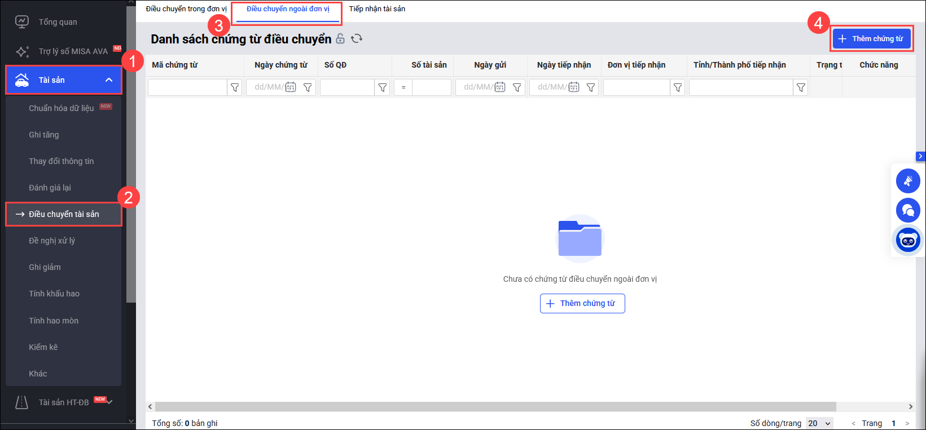Click the megaphone announcement floating icon

908,181
